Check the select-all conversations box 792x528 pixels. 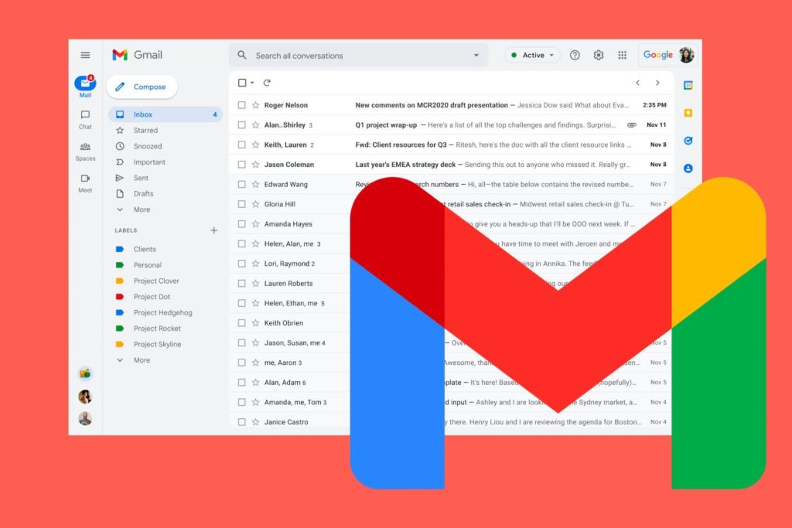click(x=244, y=83)
